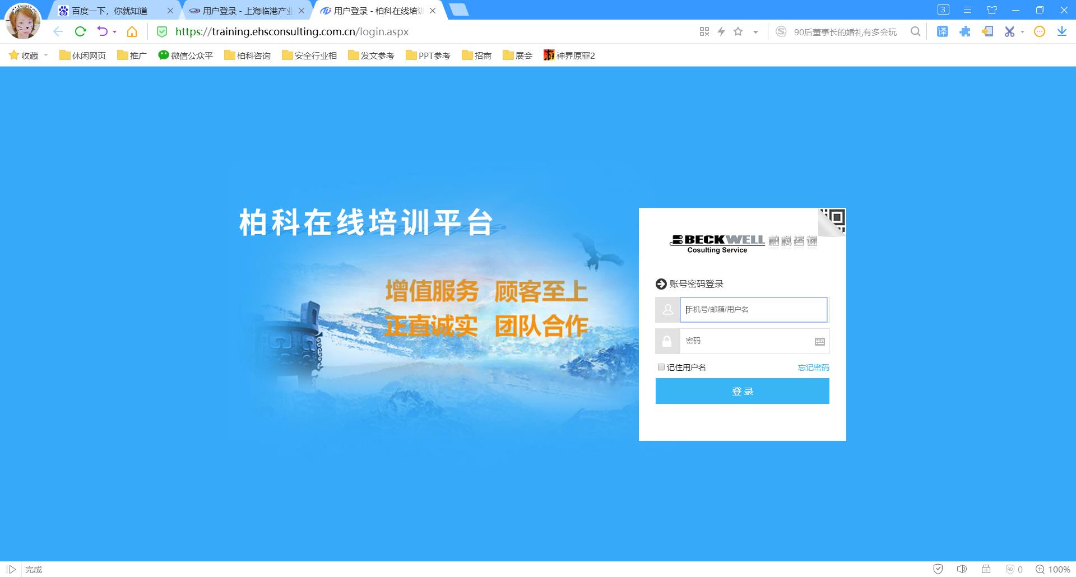This screenshot has width=1076, height=577.
Task: Open the downloads arrow icon
Action: pos(1061,32)
